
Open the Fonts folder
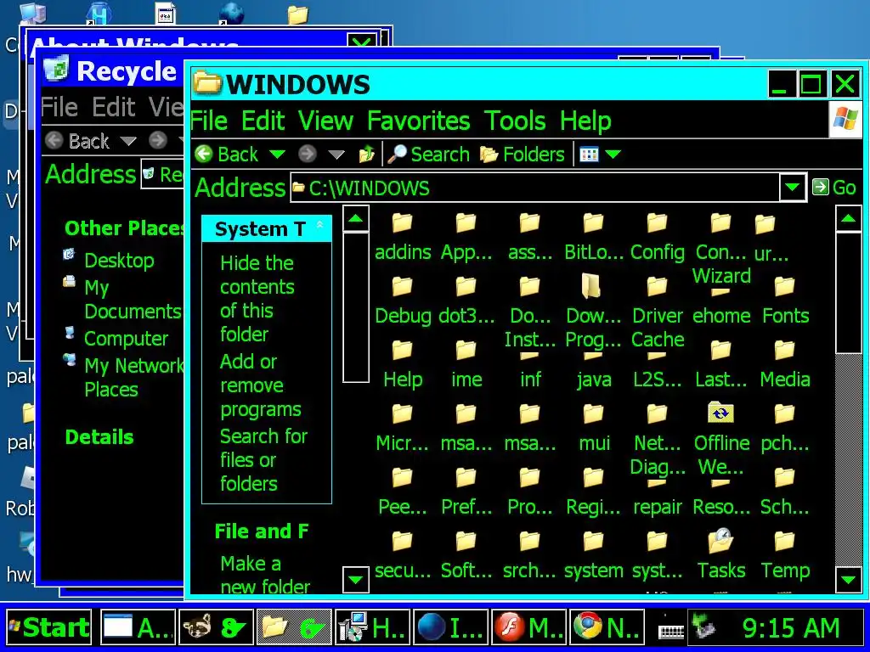pos(785,301)
